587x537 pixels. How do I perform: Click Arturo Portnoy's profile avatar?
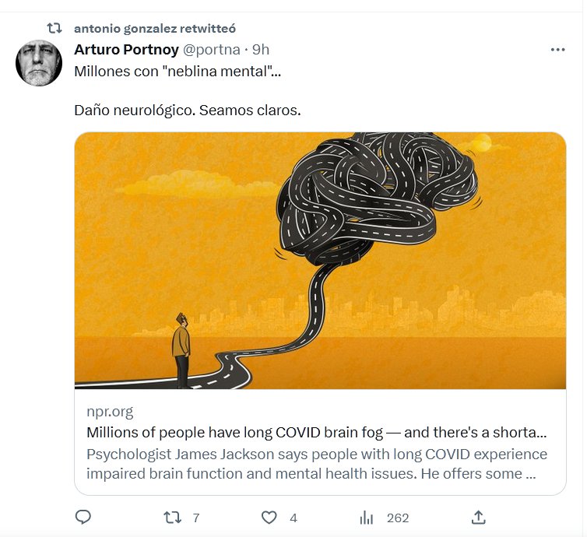coord(39,63)
